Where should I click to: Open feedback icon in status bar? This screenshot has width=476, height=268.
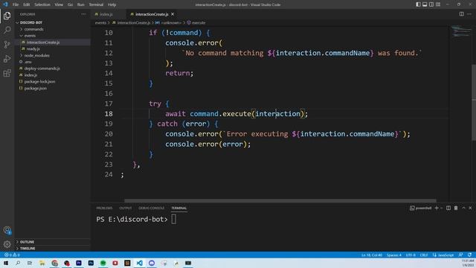click(x=461, y=255)
